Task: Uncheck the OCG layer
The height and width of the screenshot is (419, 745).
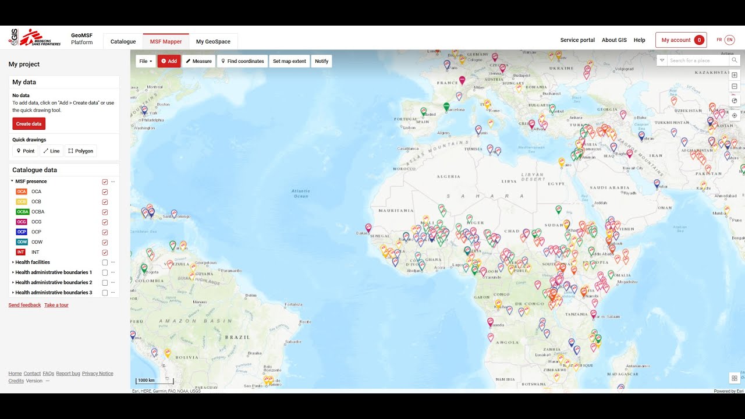Action: click(105, 222)
